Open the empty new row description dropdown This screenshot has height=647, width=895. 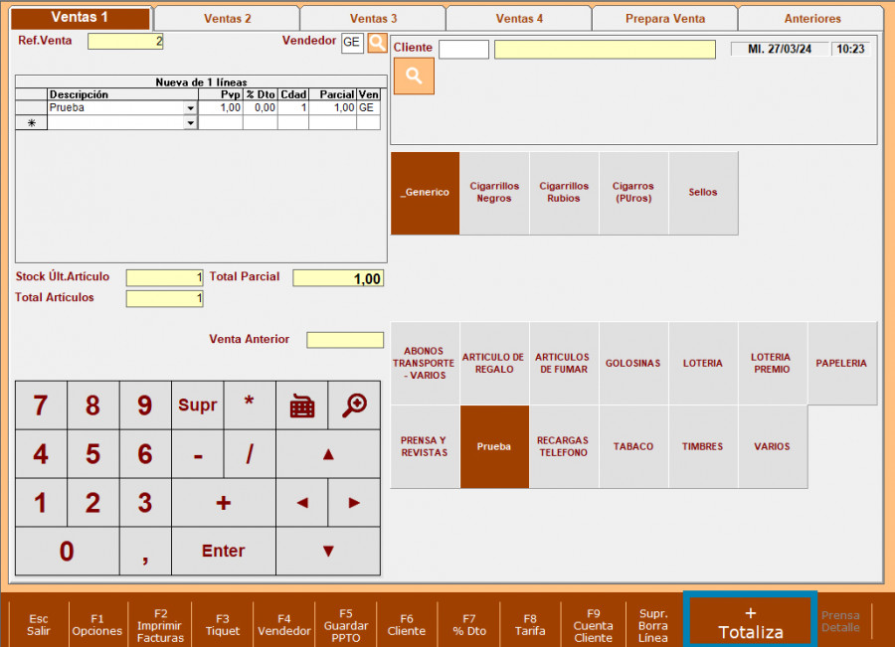190,123
